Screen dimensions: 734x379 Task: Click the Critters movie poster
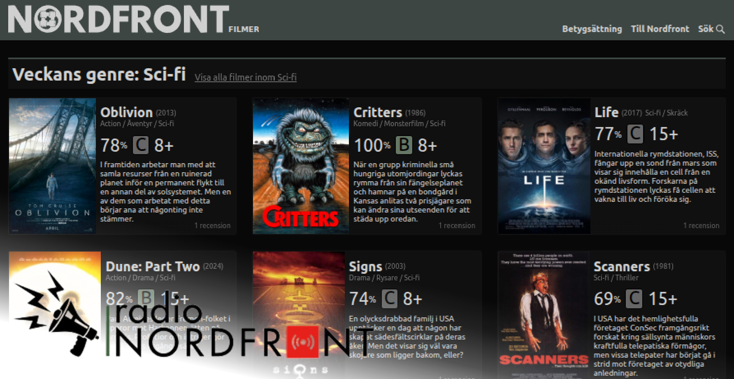[x=300, y=166]
